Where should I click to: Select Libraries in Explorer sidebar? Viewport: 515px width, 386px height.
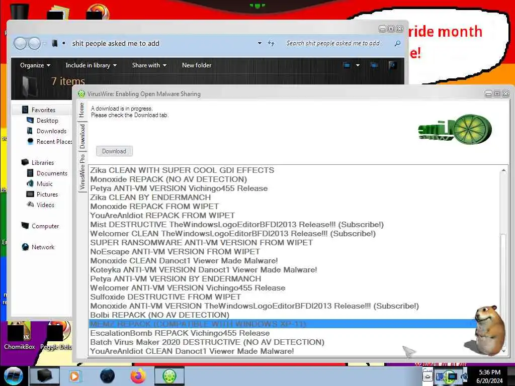coord(42,162)
